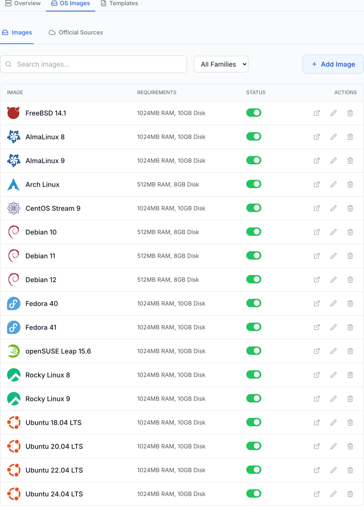The image size is (364, 506).
Task: Delete the Ubuntu 24.04 LTS image
Action: click(350, 494)
